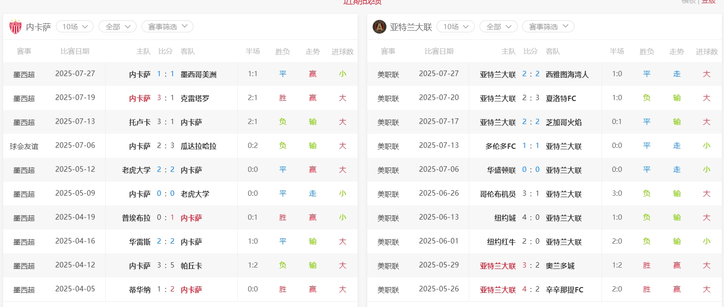Select the 夏洛特FC away team
Screen dimensions: 724x307
[561, 98]
